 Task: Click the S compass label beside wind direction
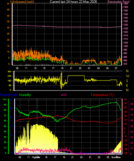coord(127,81)
